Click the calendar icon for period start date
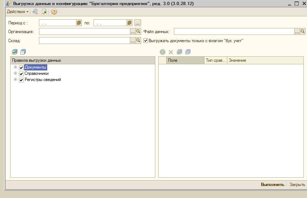Image resolution: width=307 pixels, height=198 pixels. click(x=79, y=23)
